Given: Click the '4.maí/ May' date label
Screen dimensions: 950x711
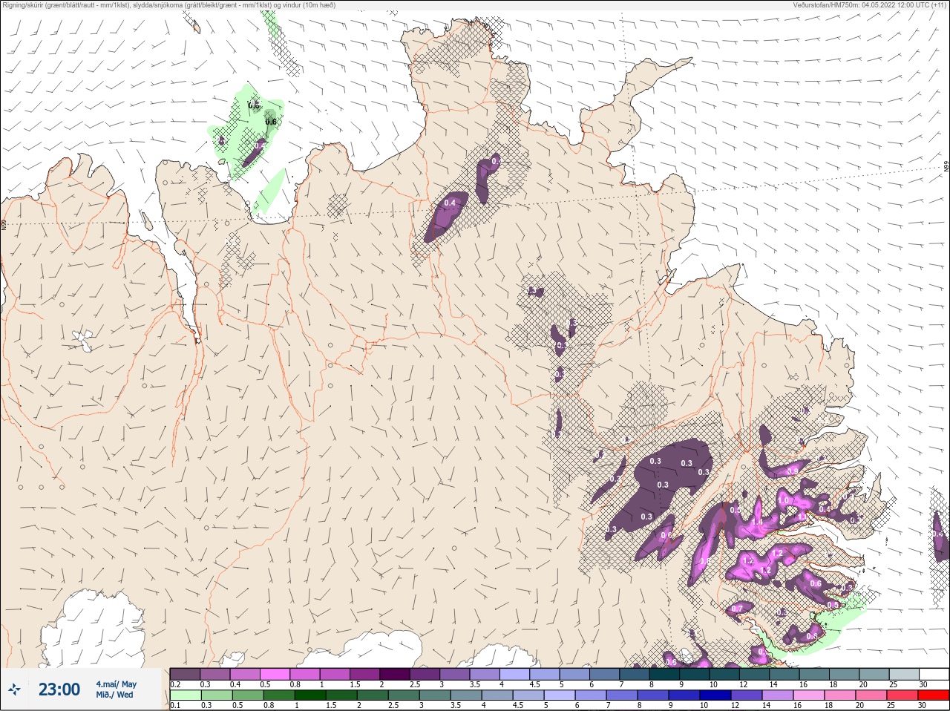Looking at the screenshot, I should pos(117,684).
